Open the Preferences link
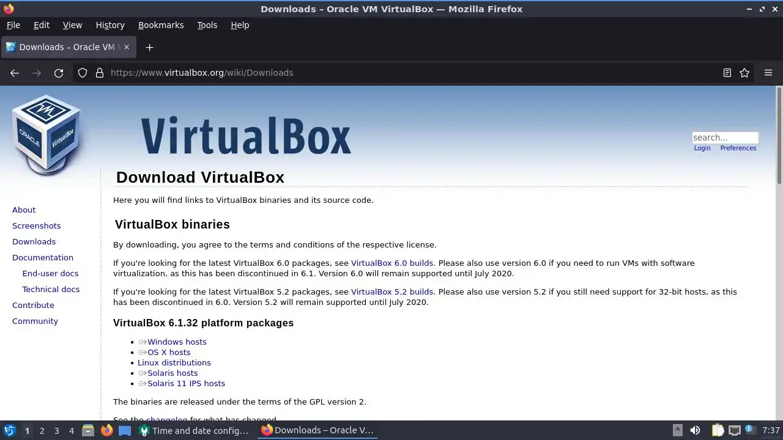This screenshot has width=783, height=440. point(738,148)
